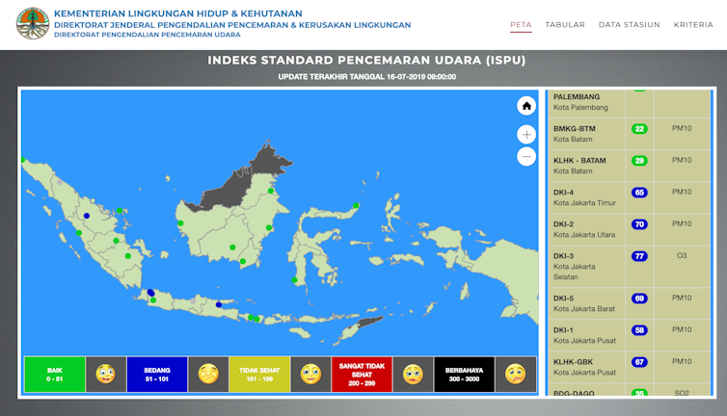Switch to the TABULAR tab
Screen dimensions: 727x416
(565, 24)
